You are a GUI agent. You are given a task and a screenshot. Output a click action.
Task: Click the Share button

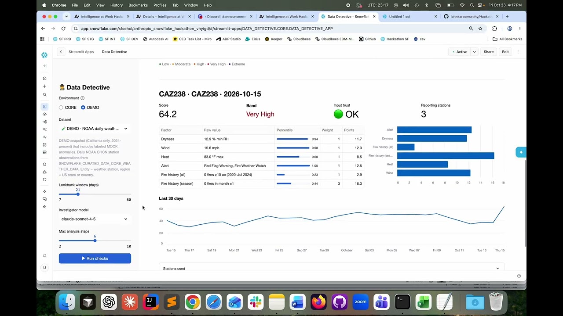pos(489,52)
